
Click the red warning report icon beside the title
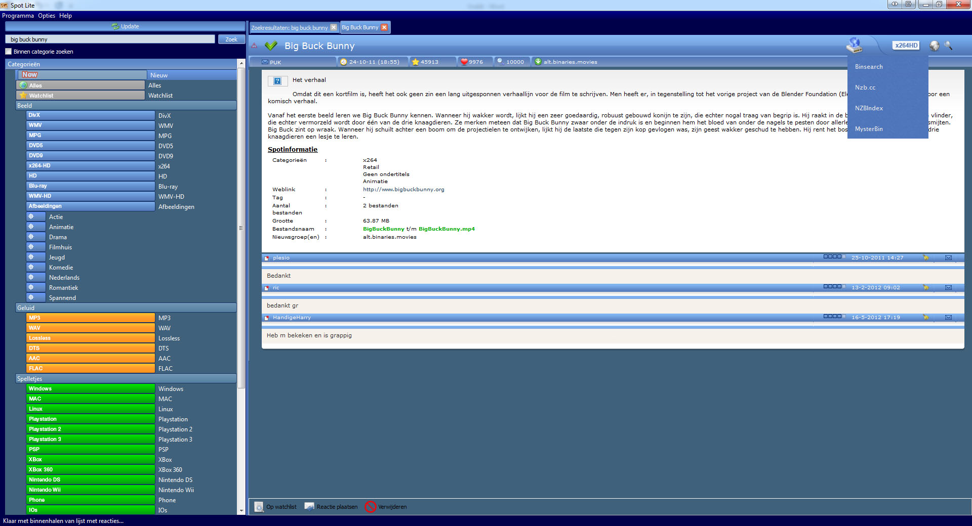pyautogui.click(x=254, y=46)
